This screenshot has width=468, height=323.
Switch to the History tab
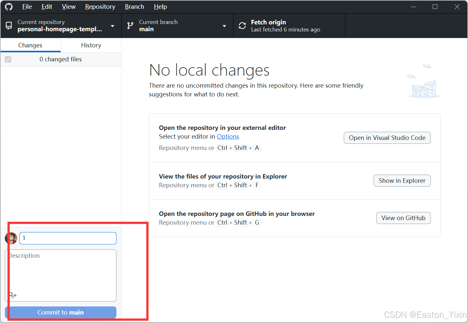click(x=91, y=45)
